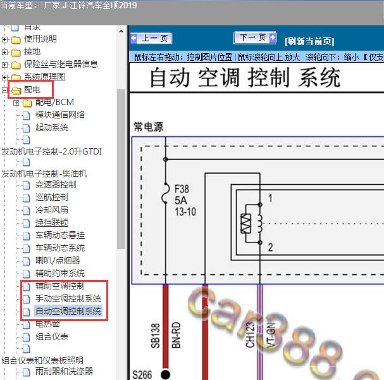Click the document icon beside 巡航控制
The height and width of the screenshot is (380, 384).
[26, 198]
